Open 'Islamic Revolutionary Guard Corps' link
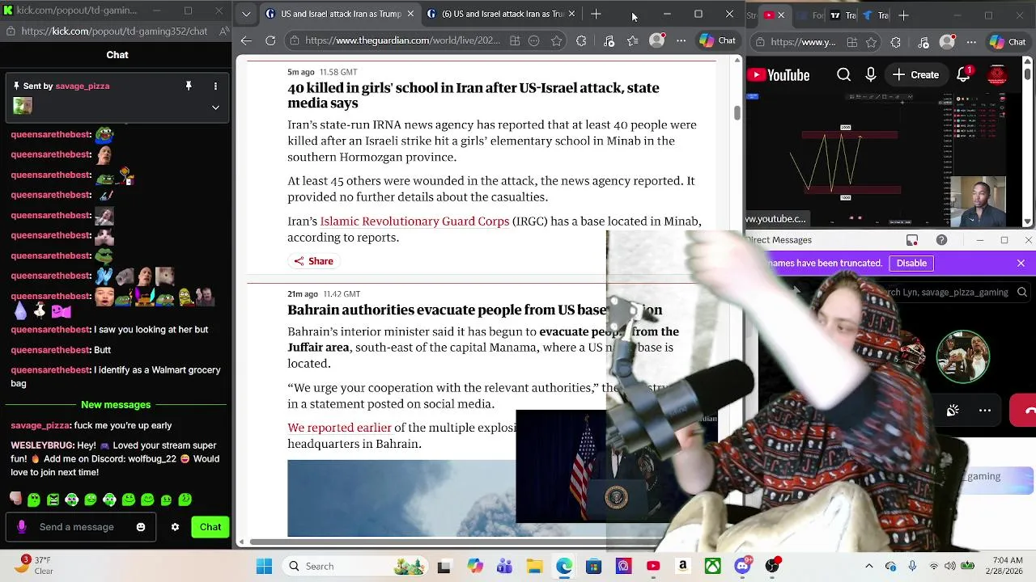1036x582 pixels. tap(414, 221)
